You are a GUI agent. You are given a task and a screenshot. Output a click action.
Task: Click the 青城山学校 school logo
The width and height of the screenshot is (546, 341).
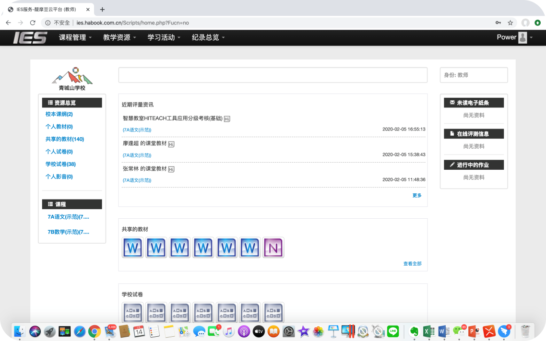click(x=72, y=78)
